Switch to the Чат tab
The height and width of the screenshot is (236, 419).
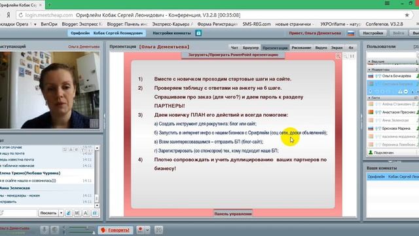(x=234, y=48)
